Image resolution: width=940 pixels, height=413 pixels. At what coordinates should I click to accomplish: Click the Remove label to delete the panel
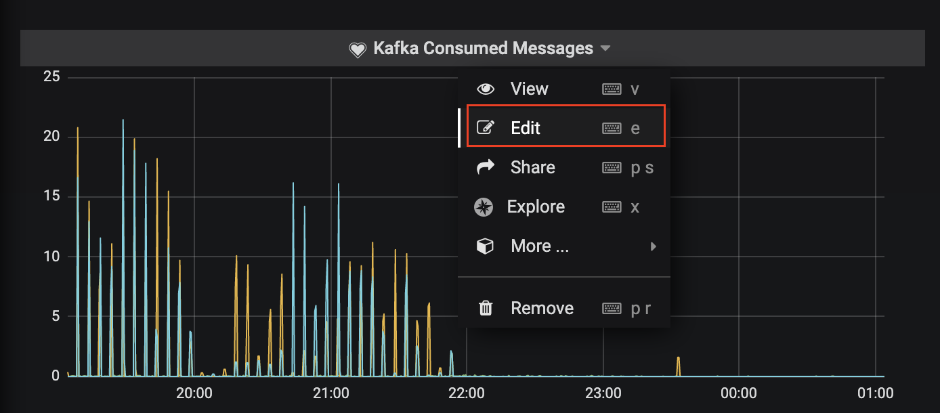coord(542,309)
